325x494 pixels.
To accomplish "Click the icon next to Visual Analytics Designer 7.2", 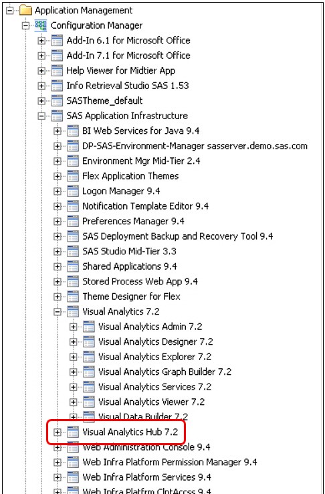I will point(89,342).
